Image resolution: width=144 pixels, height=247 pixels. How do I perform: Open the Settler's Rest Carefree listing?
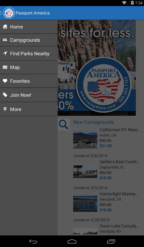107,170
